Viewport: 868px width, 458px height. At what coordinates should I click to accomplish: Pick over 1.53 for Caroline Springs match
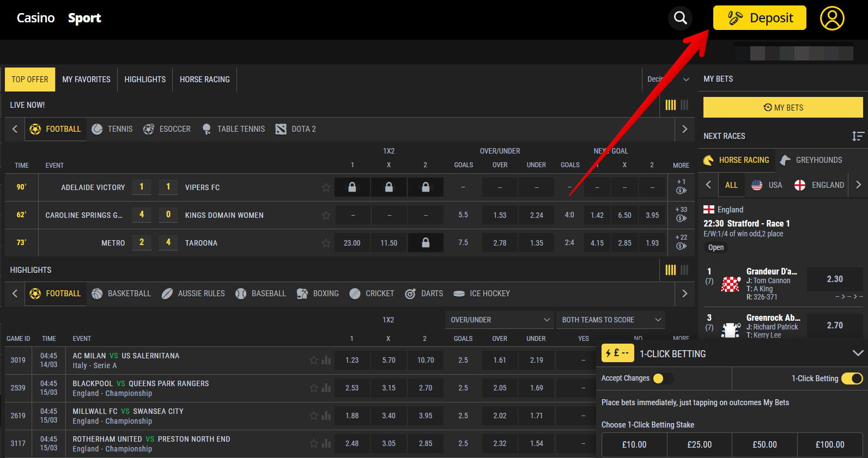click(500, 215)
